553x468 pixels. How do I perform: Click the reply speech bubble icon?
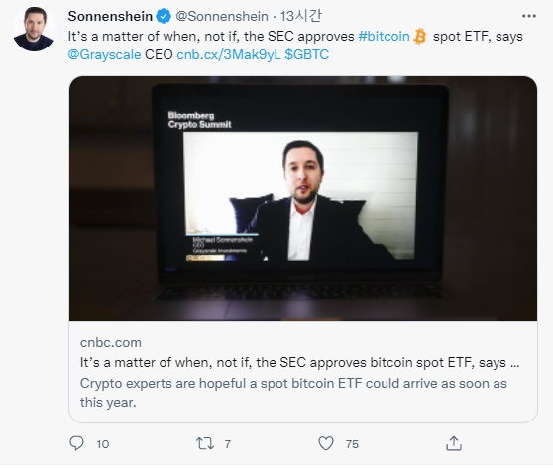pos(76,443)
